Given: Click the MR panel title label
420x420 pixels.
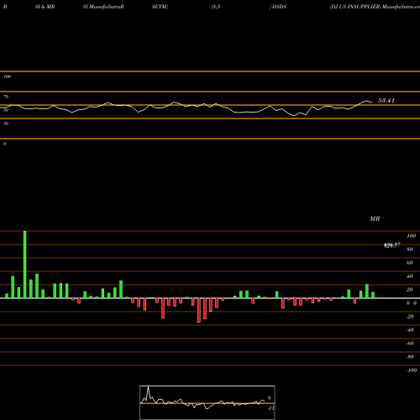Looking at the screenshot, I should click(x=375, y=218).
